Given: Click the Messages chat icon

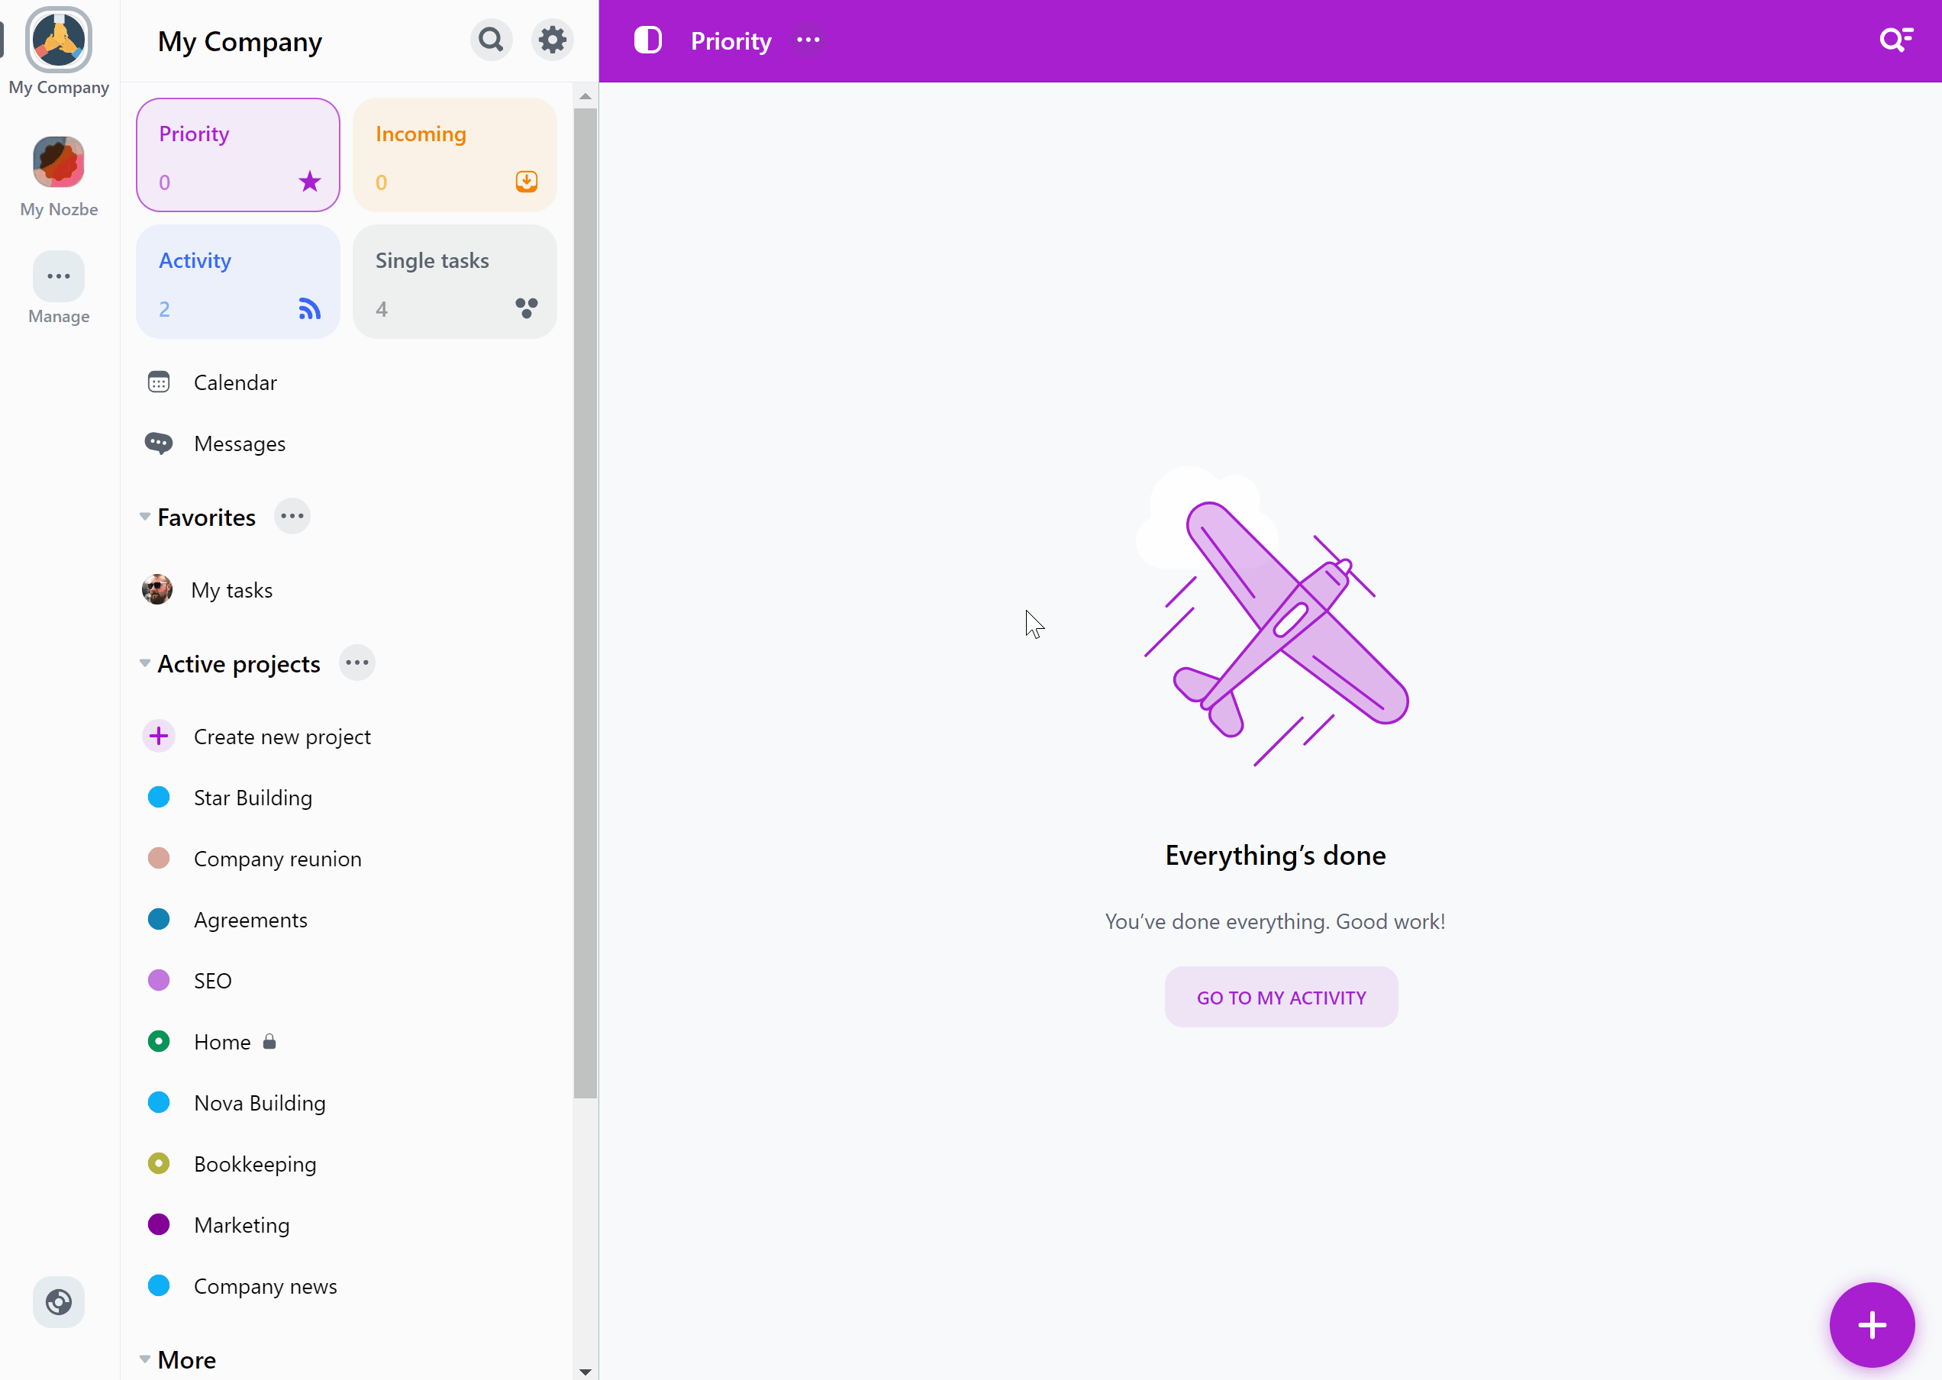Looking at the screenshot, I should pyautogui.click(x=158, y=443).
